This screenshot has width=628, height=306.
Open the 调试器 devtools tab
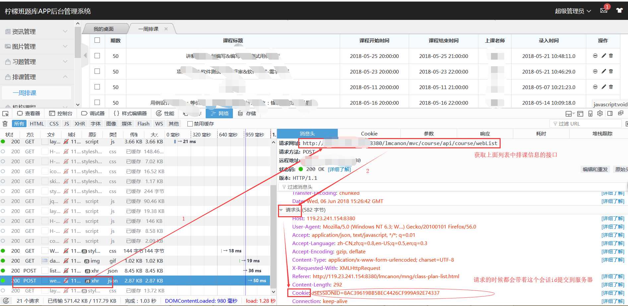(93, 113)
